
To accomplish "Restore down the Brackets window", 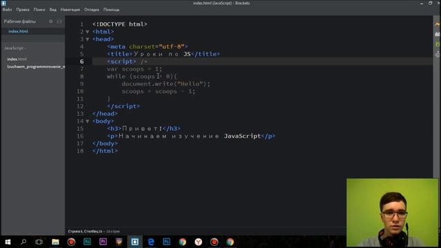I will click(430, 3).
